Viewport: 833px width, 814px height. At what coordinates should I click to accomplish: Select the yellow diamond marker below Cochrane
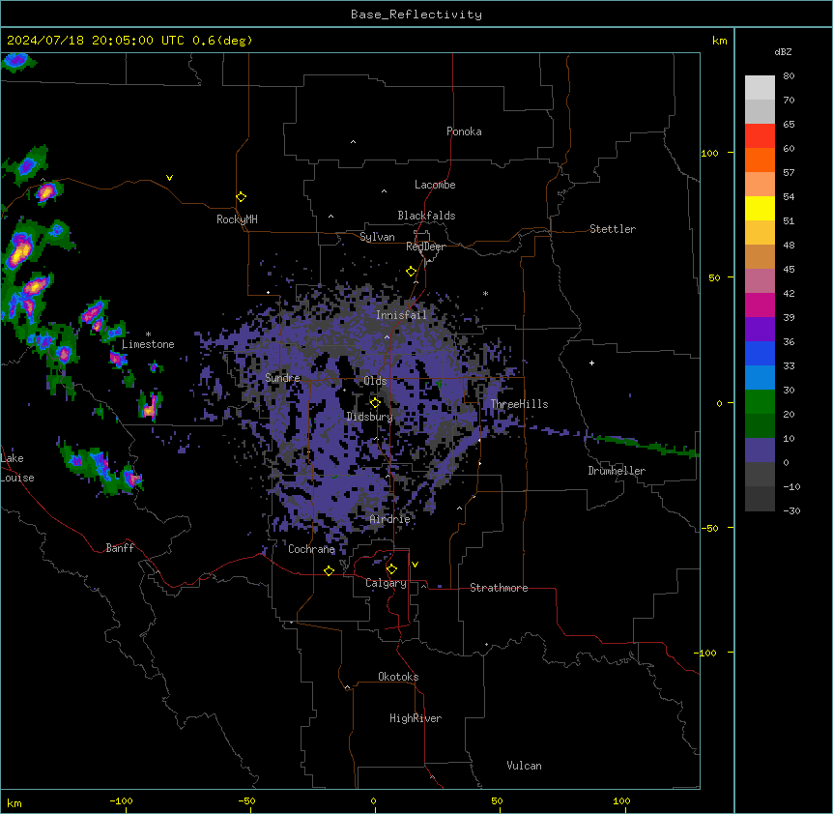tap(329, 570)
